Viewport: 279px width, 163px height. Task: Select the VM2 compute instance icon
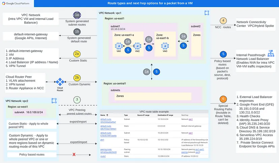(x=137, y=46)
